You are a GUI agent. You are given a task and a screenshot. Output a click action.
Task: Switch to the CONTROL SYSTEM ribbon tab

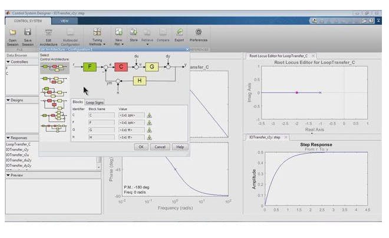point(28,21)
